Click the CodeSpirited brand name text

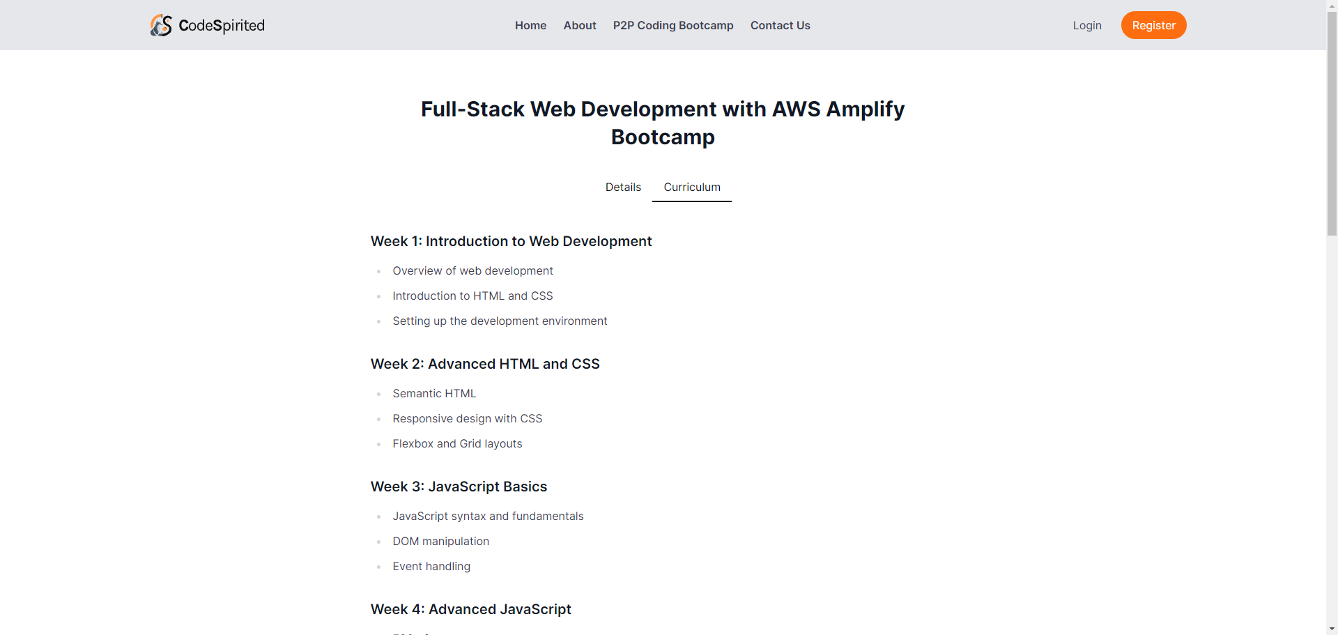pos(222,26)
